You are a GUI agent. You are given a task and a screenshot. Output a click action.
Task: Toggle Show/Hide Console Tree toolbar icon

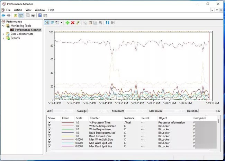(21, 16)
